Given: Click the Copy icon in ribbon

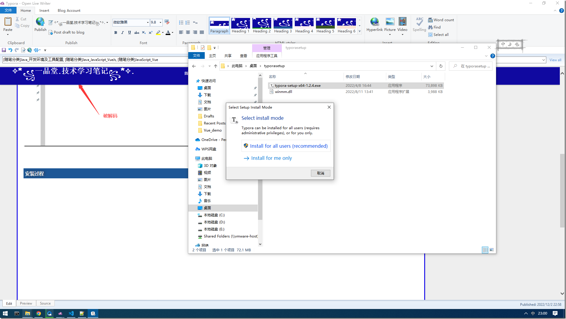Looking at the screenshot, I should (17, 26).
